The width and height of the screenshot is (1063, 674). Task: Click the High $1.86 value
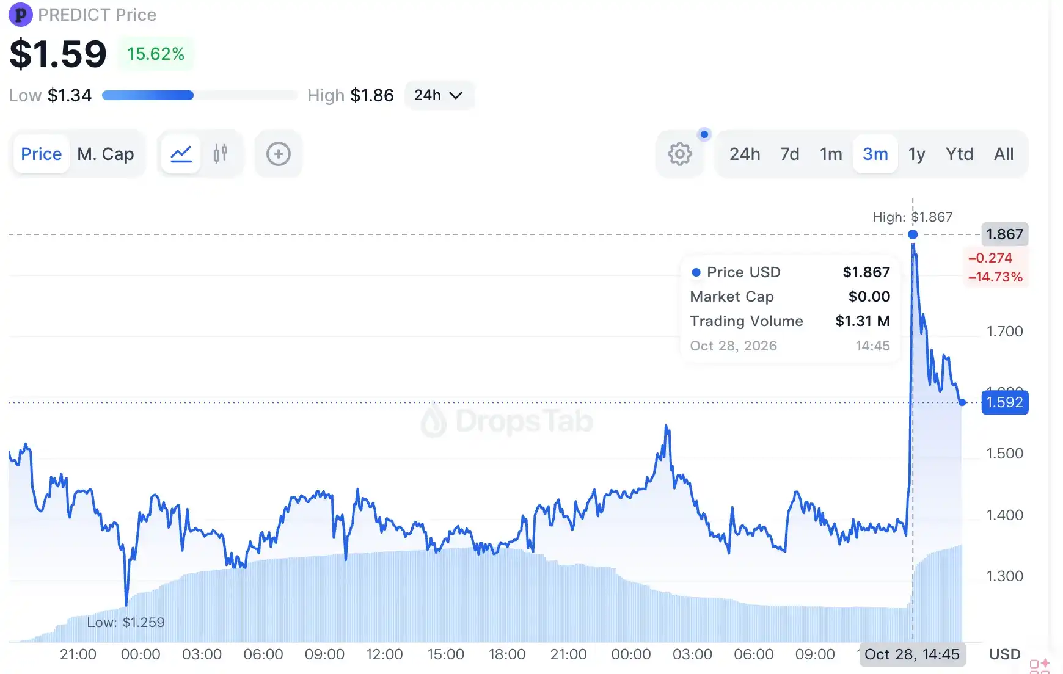click(x=372, y=95)
